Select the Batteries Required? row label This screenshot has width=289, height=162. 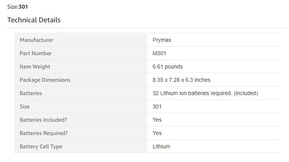[x=43, y=133]
